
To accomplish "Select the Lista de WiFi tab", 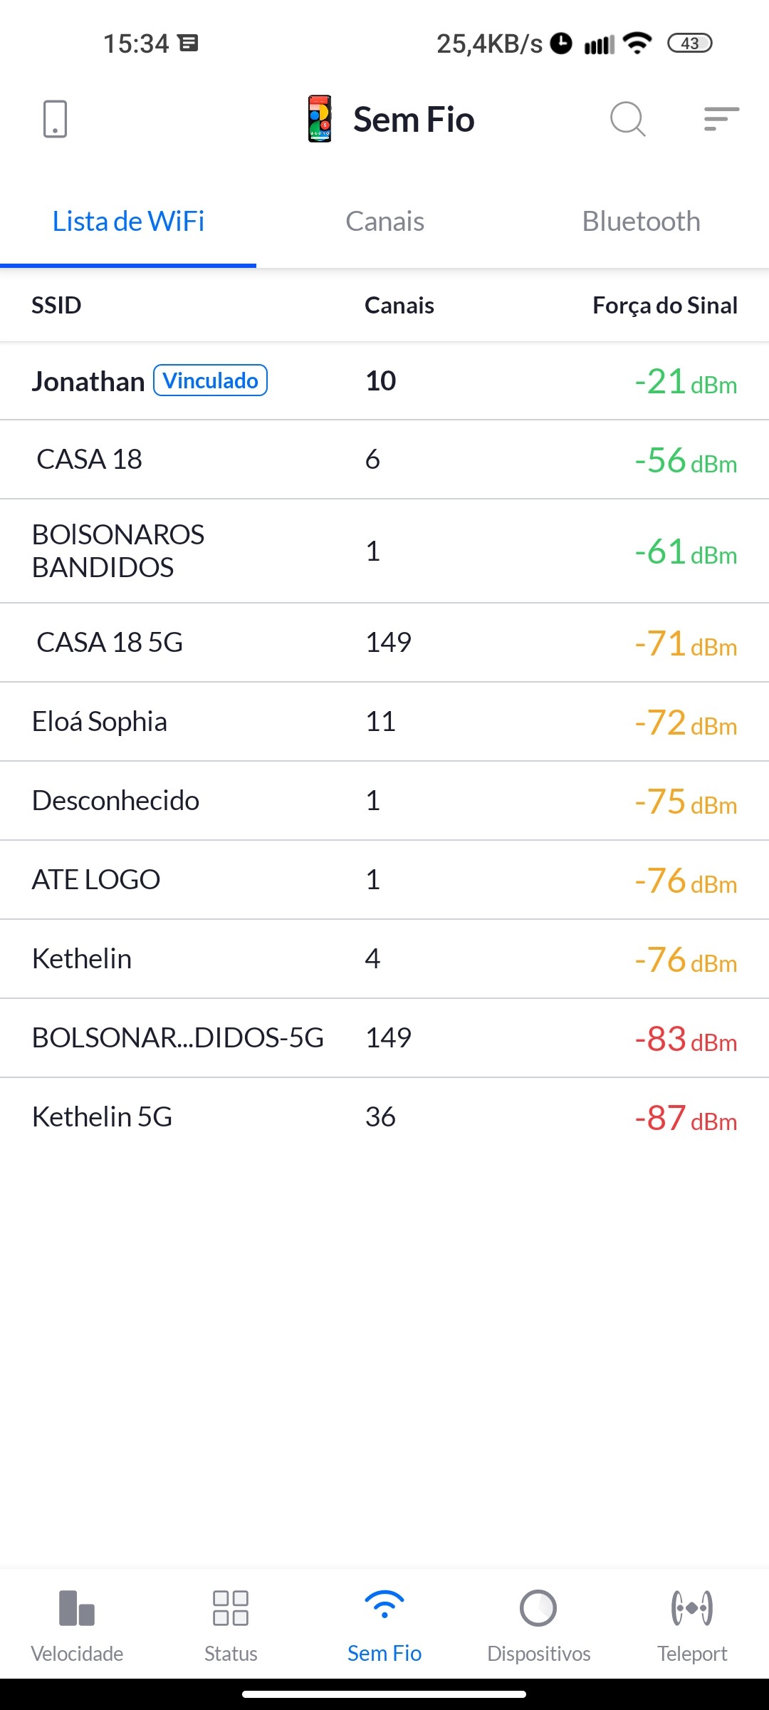I will 128,222.
